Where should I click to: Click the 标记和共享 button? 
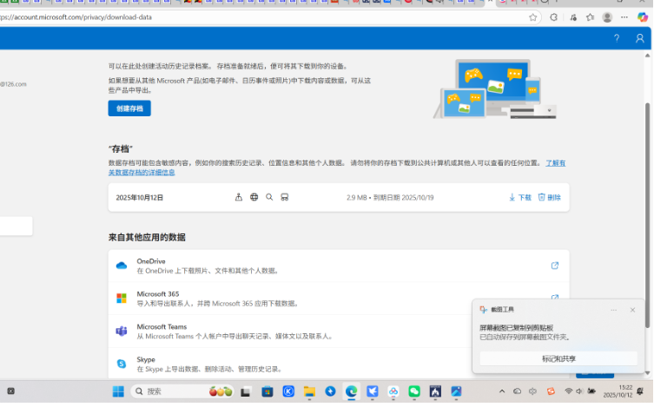coord(558,358)
